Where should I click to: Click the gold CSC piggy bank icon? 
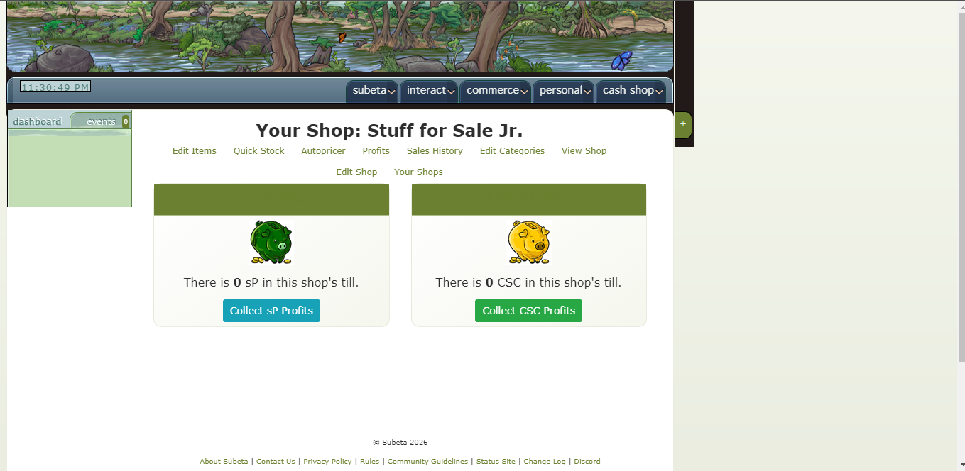pyautogui.click(x=529, y=242)
